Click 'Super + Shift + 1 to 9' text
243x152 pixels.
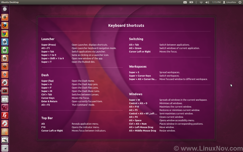coord(52,59)
